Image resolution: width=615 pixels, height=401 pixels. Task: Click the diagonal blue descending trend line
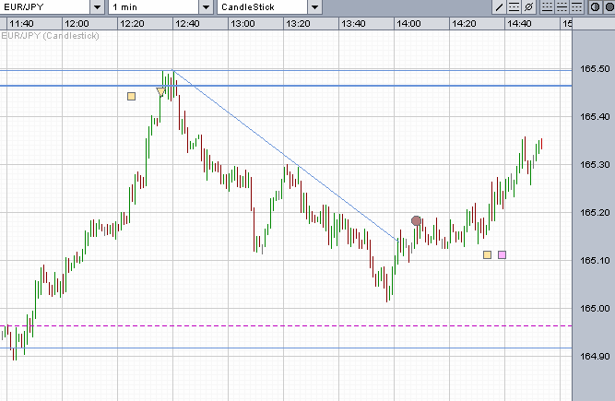[287, 156]
